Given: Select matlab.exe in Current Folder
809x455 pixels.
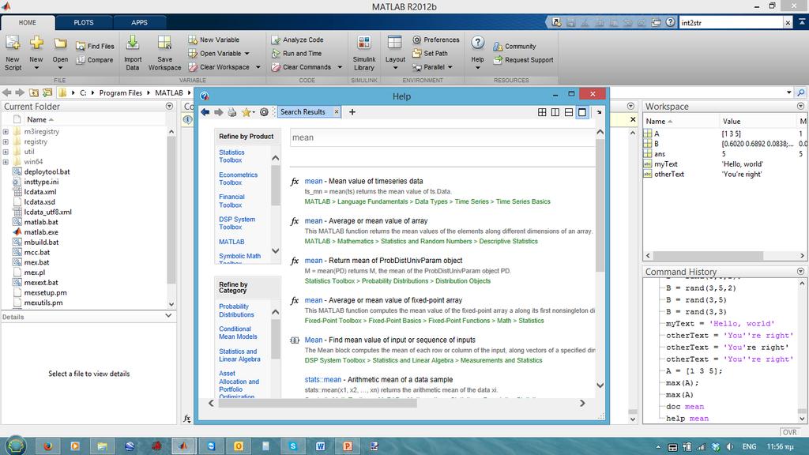Looking at the screenshot, I should (x=41, y=232).
